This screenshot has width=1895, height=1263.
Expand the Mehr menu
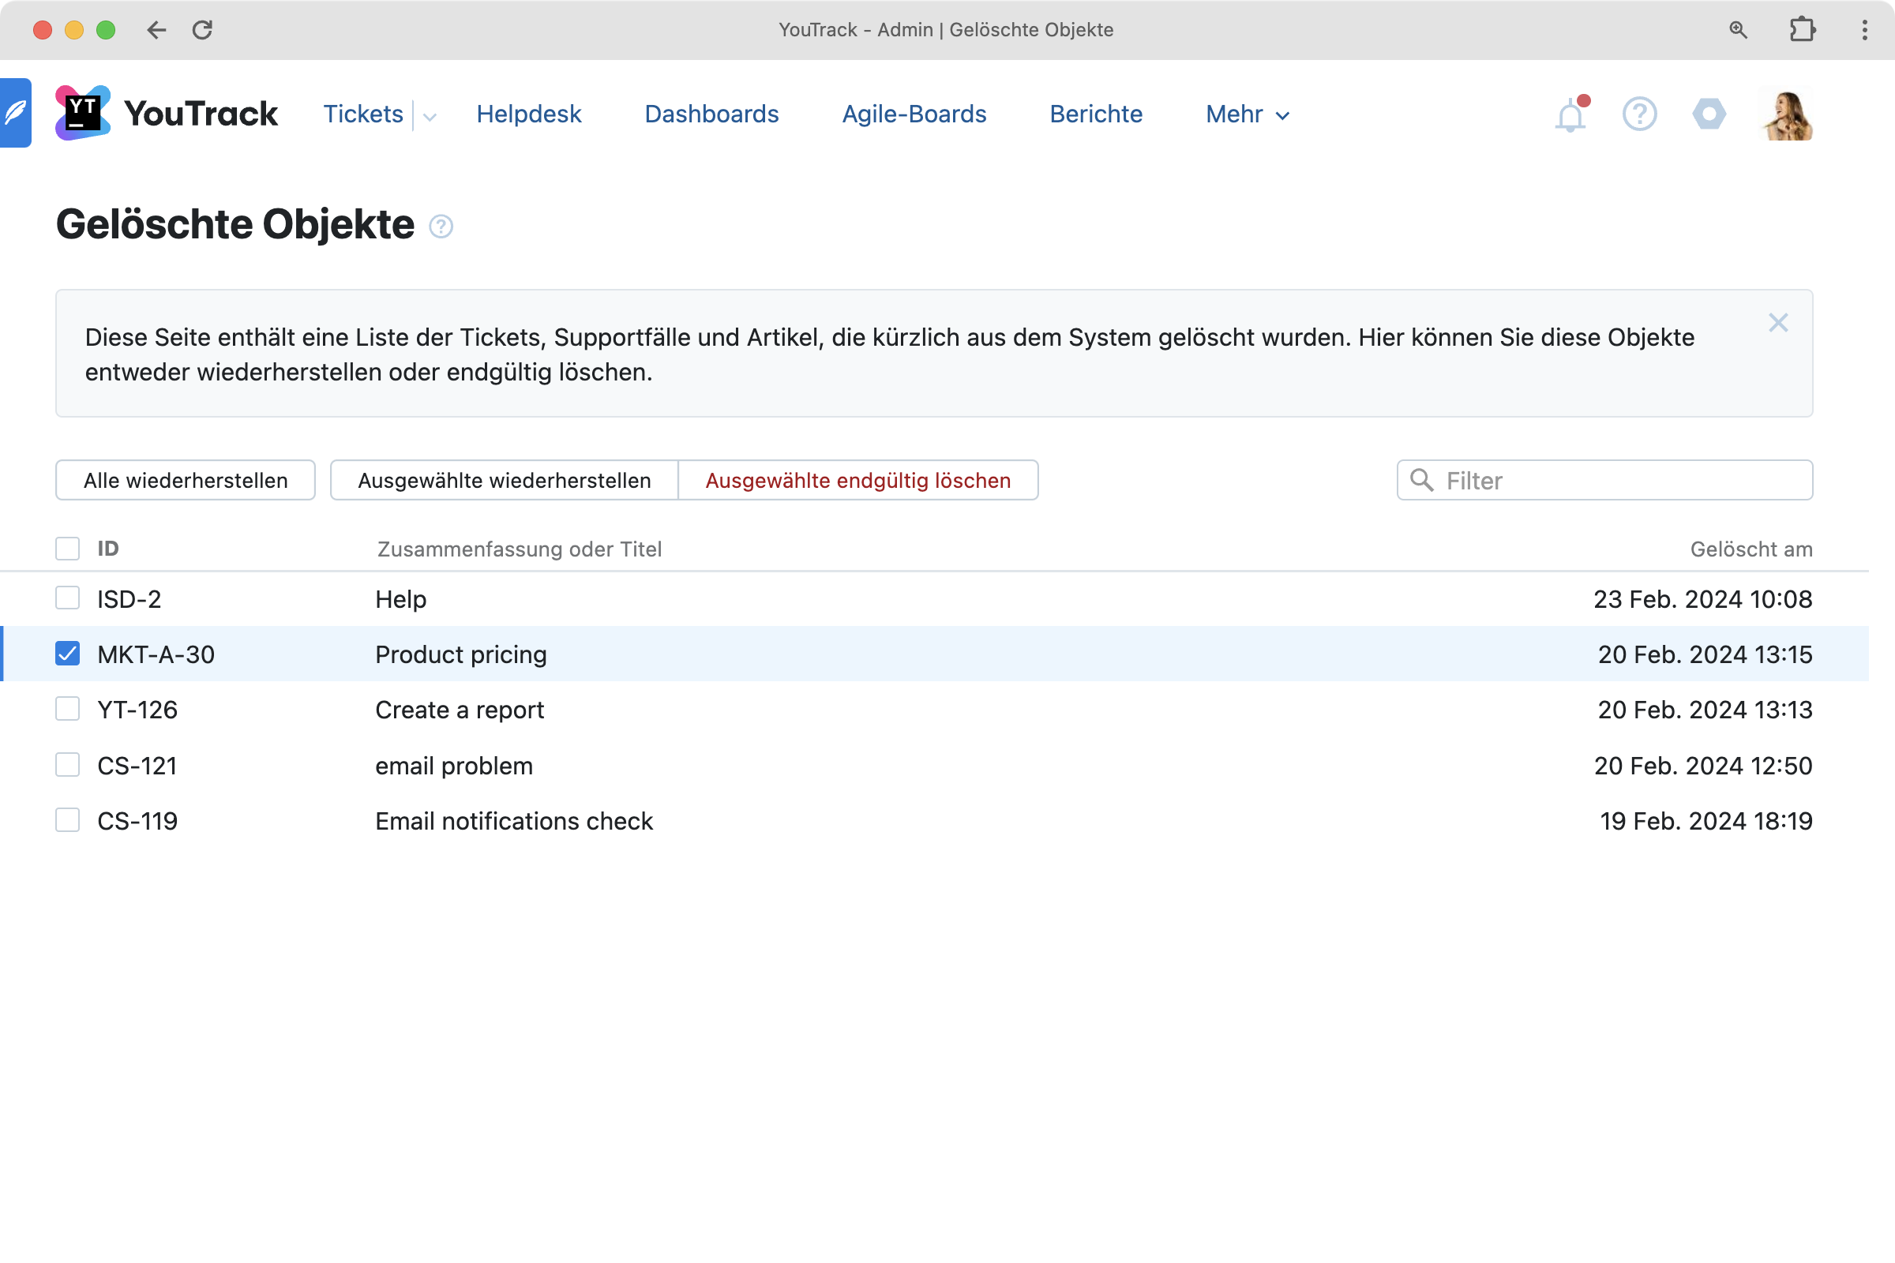pyautogui.click(x=1247, y=114)
